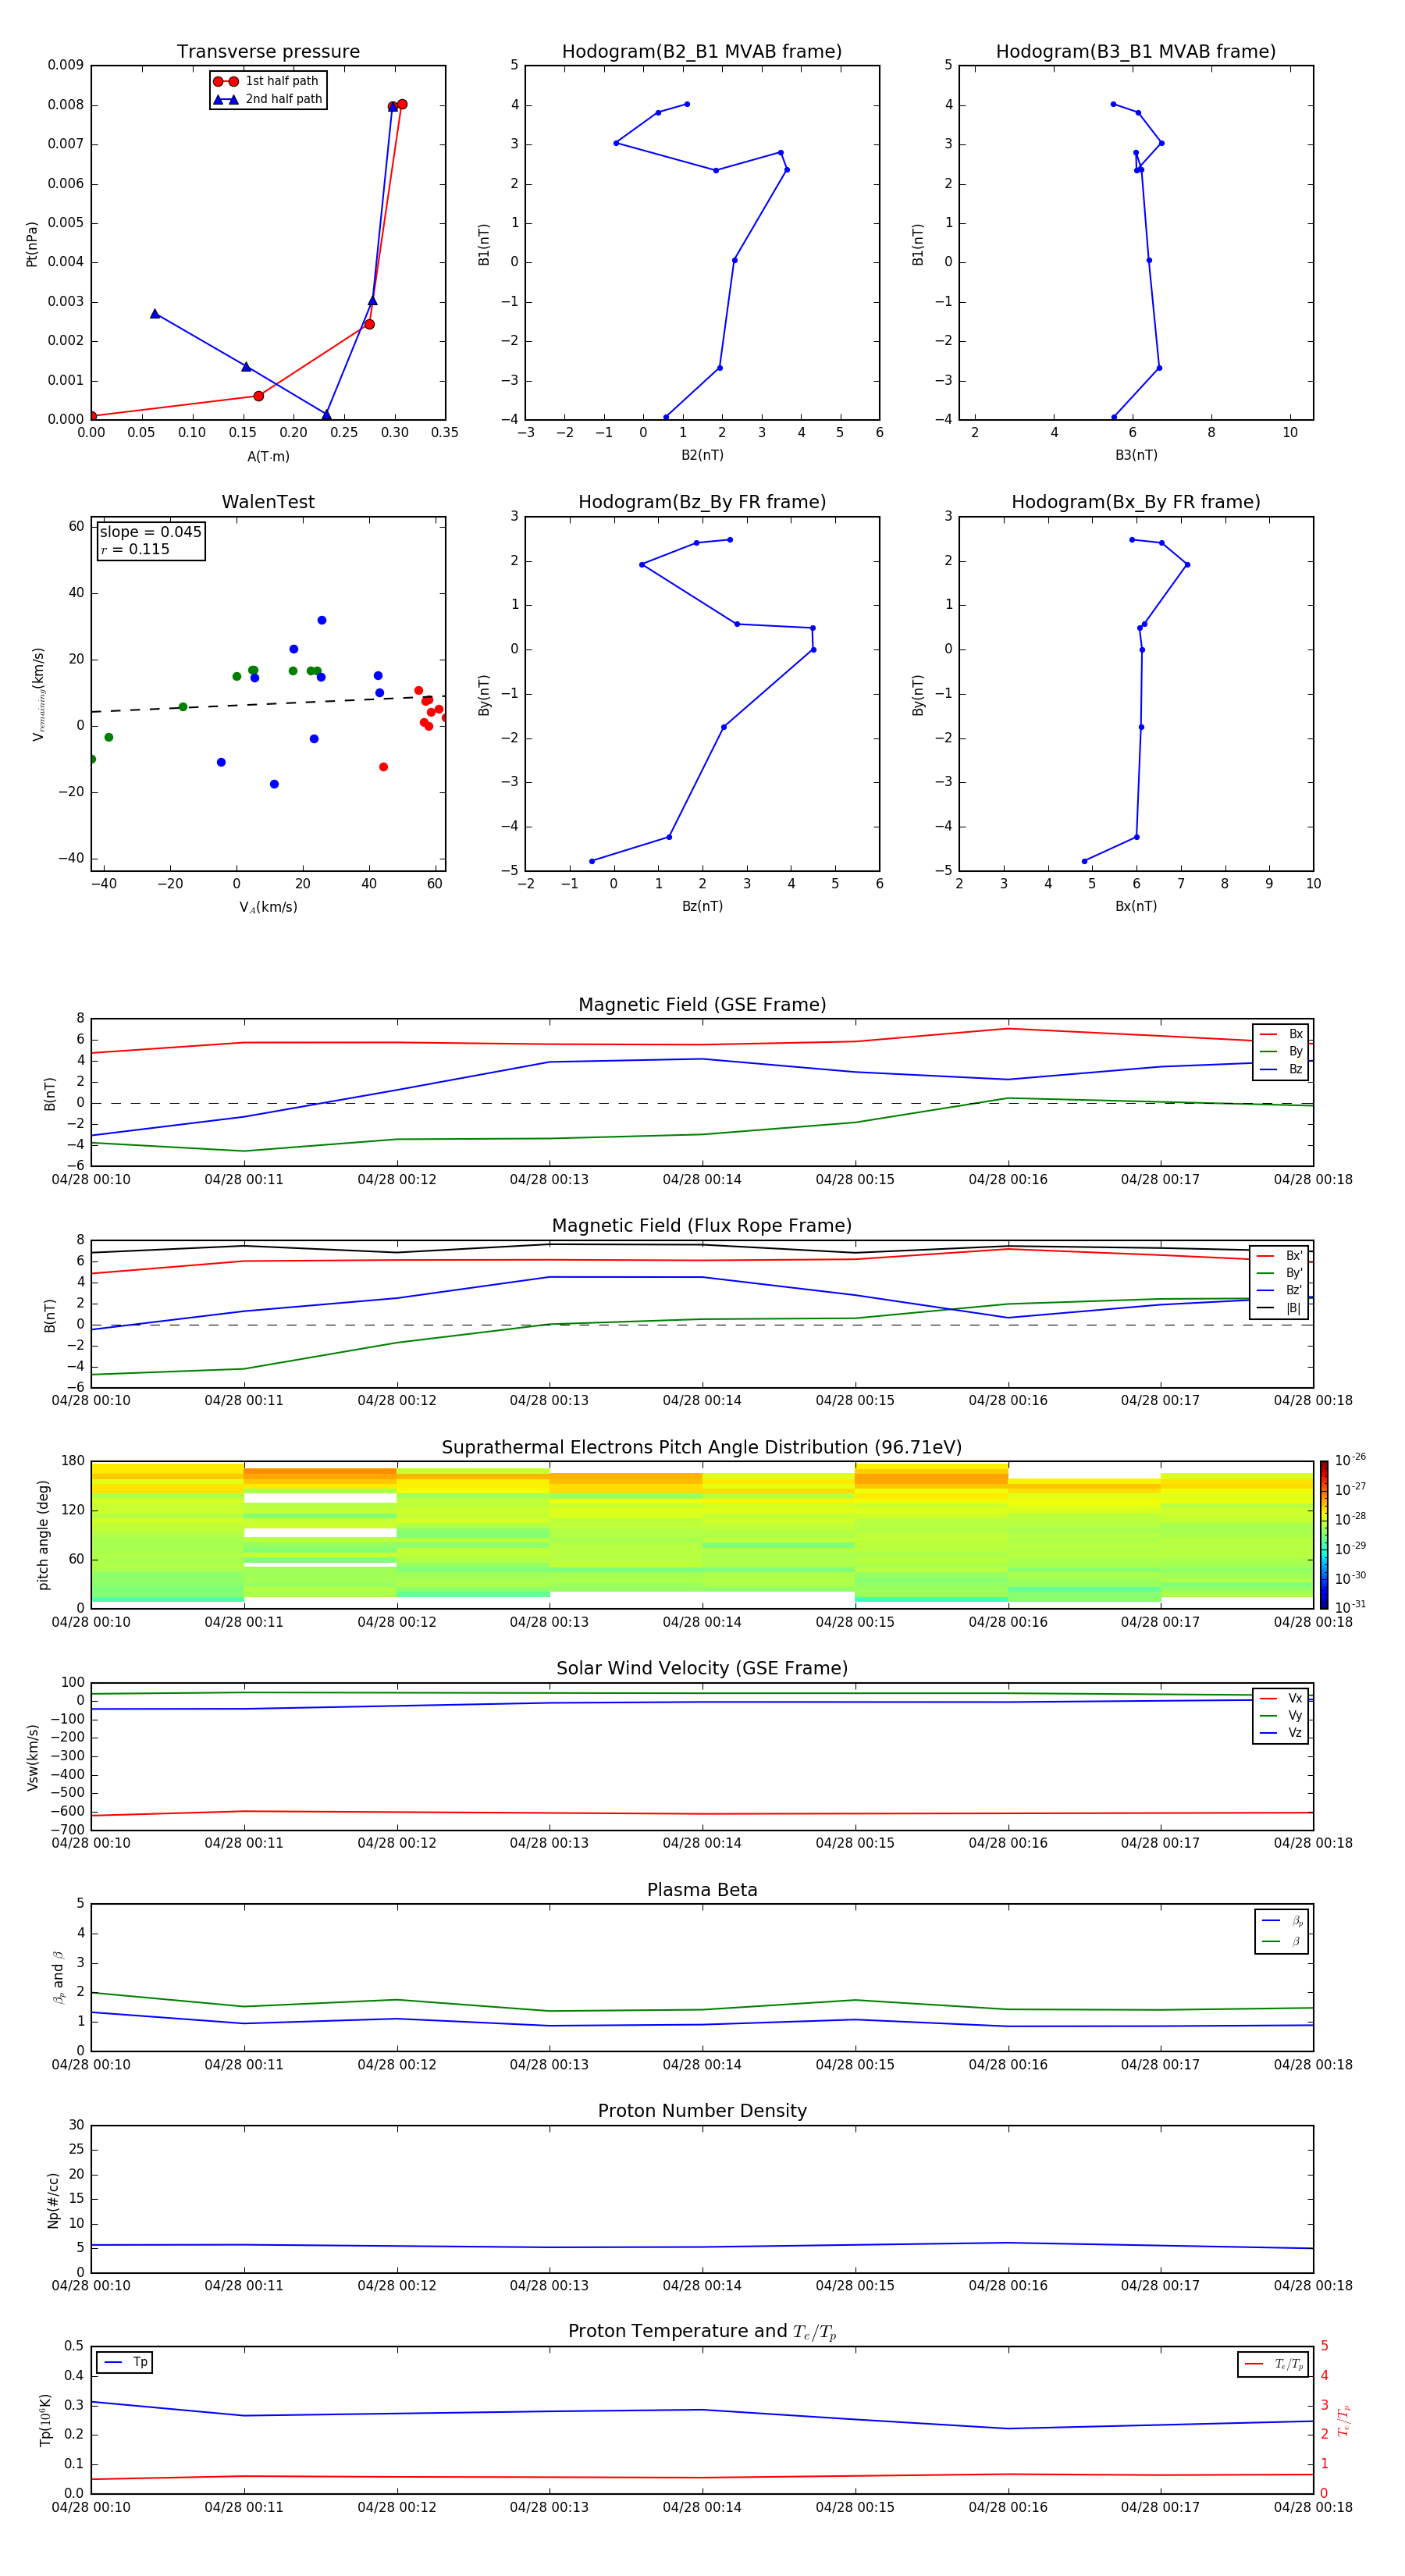Click the 'Magnetic Field (GSE Frame)' title

click(702, 1005)
